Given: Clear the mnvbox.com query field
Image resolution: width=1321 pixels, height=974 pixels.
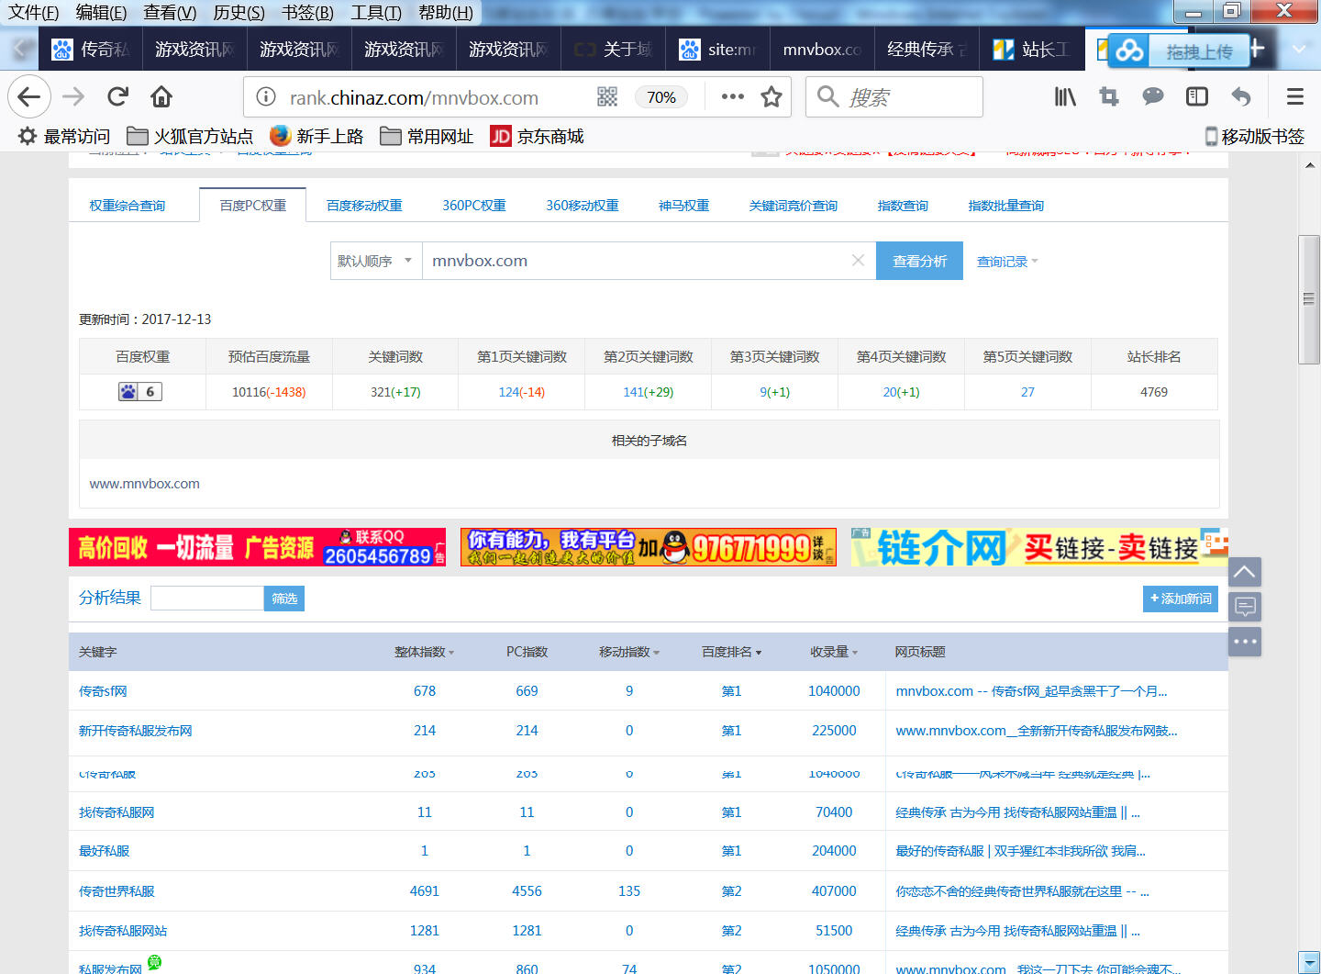Looking at the screenshot, I should point(858,261).
